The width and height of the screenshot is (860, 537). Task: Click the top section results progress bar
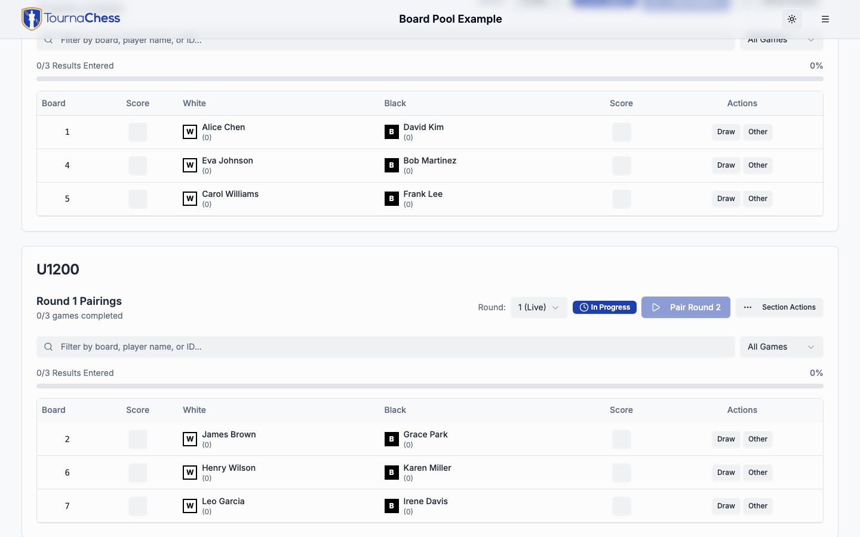(430, 79)
